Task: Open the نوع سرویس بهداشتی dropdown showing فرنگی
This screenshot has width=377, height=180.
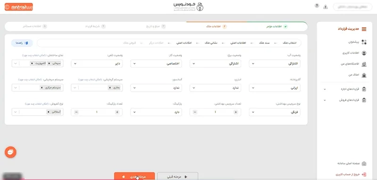Action: [x=275, y=112]
